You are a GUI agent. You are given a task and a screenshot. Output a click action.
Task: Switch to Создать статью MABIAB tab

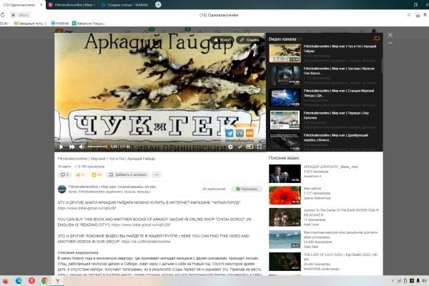(124, 5)
